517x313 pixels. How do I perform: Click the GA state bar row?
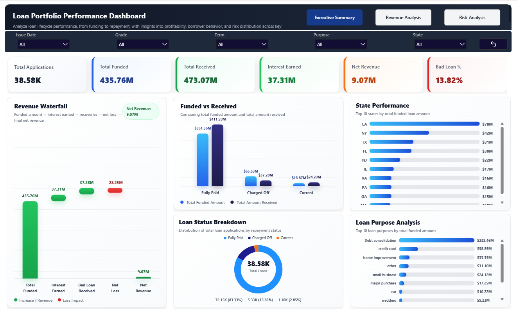point(427,196)
